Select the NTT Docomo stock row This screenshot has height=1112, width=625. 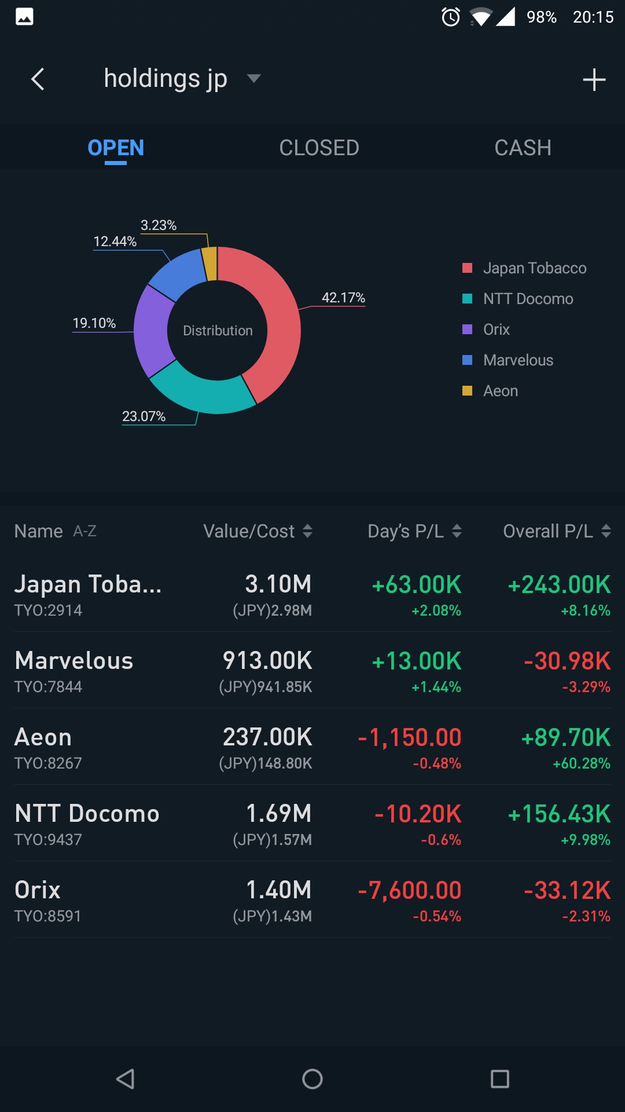point(312,824)
